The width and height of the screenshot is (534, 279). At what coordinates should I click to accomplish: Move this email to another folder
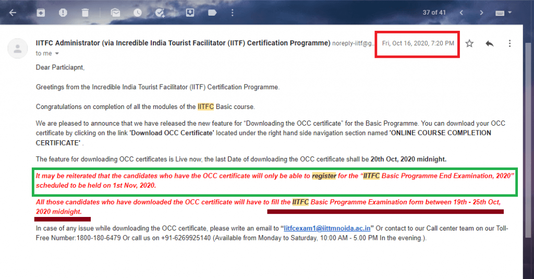point(190,13)
